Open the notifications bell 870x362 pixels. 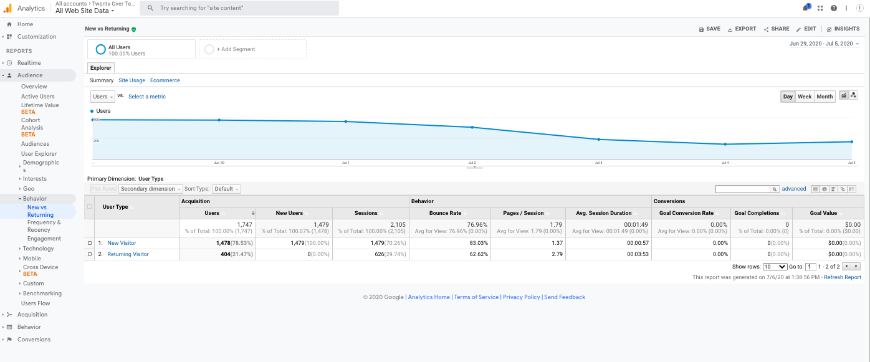(x=806, y=8)
